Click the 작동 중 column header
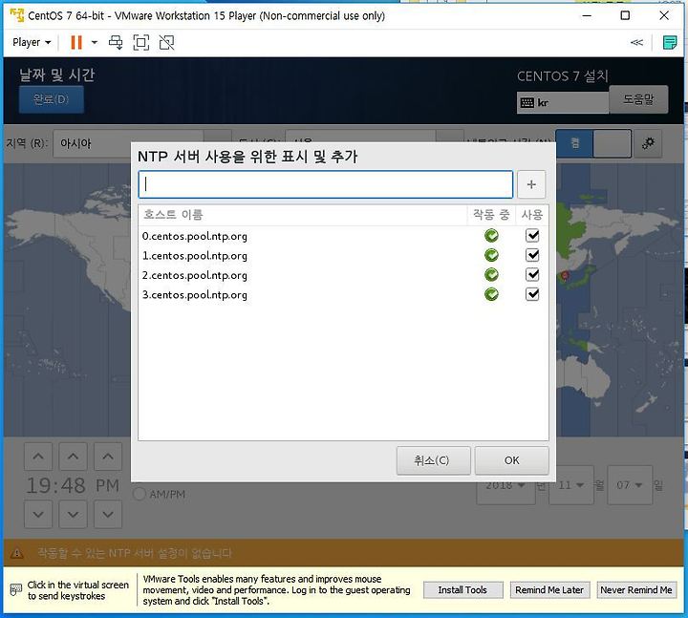This screenshot has height=618, width=688. (491, 215)
